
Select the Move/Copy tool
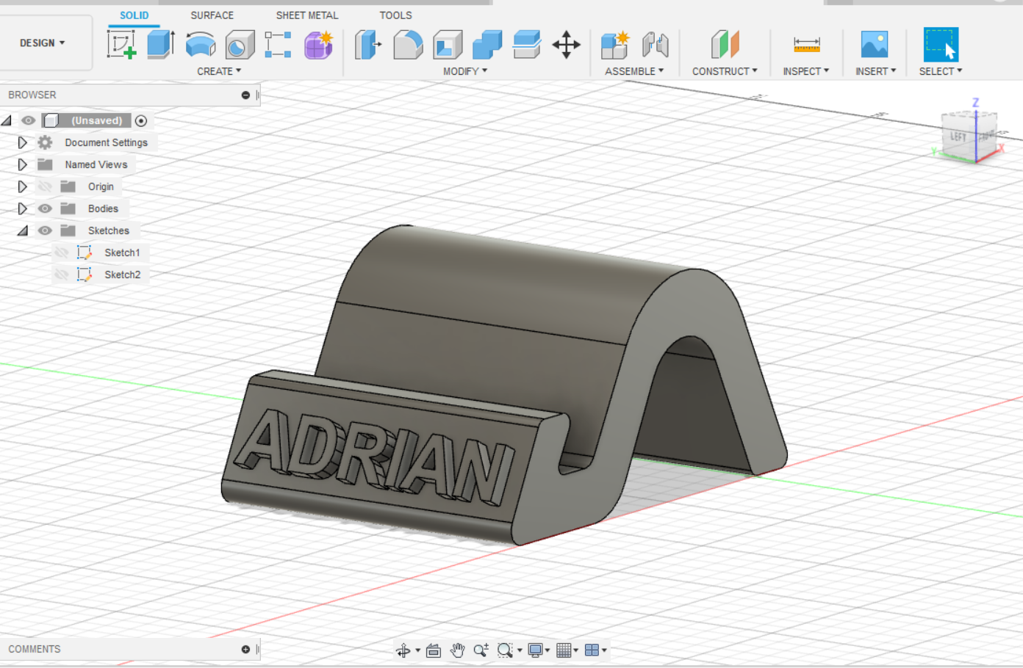[566, 45]
